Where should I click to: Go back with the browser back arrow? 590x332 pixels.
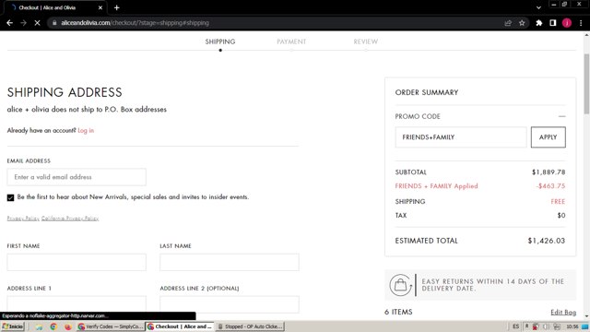click(x=10, y=23)
